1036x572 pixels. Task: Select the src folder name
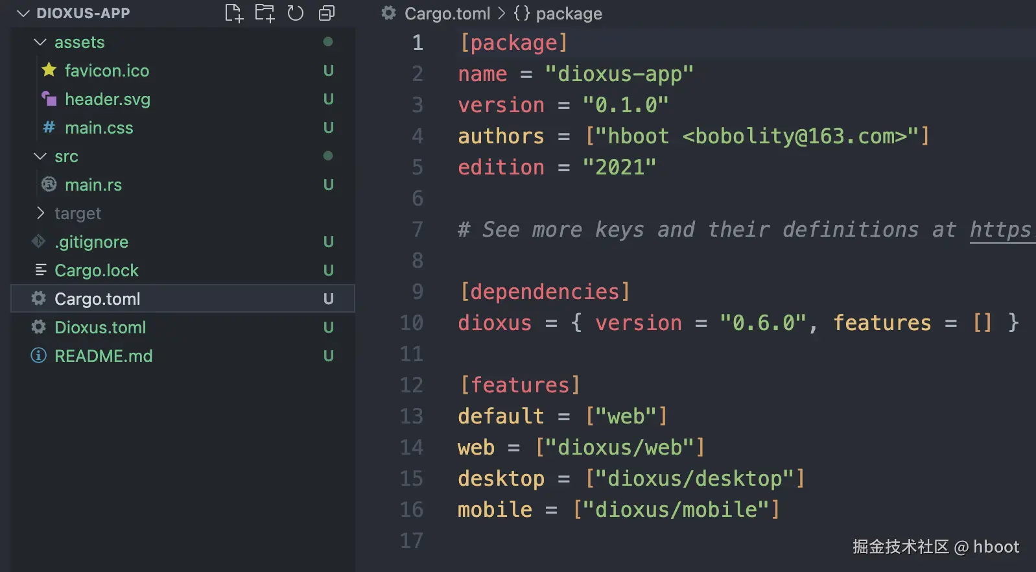tap(66, 156)
